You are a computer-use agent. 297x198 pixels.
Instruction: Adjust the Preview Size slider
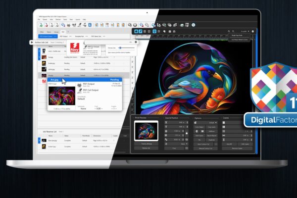(x=121, y=48)
